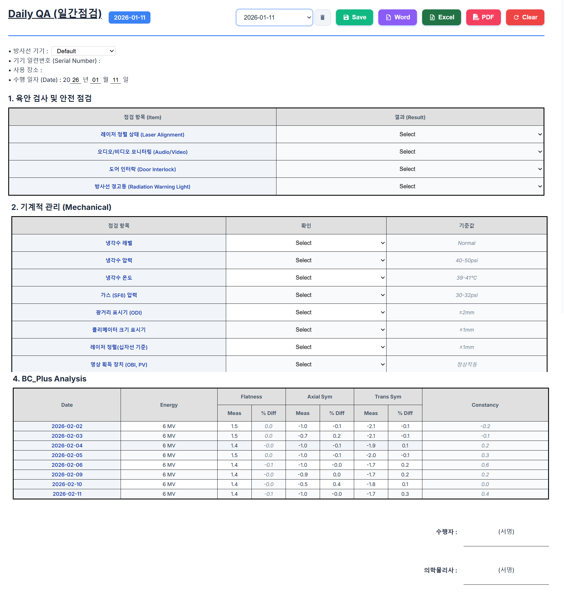Click the blue 2026-01-11 date badge
Screen dimensions: 564x595
pos(129,17)
